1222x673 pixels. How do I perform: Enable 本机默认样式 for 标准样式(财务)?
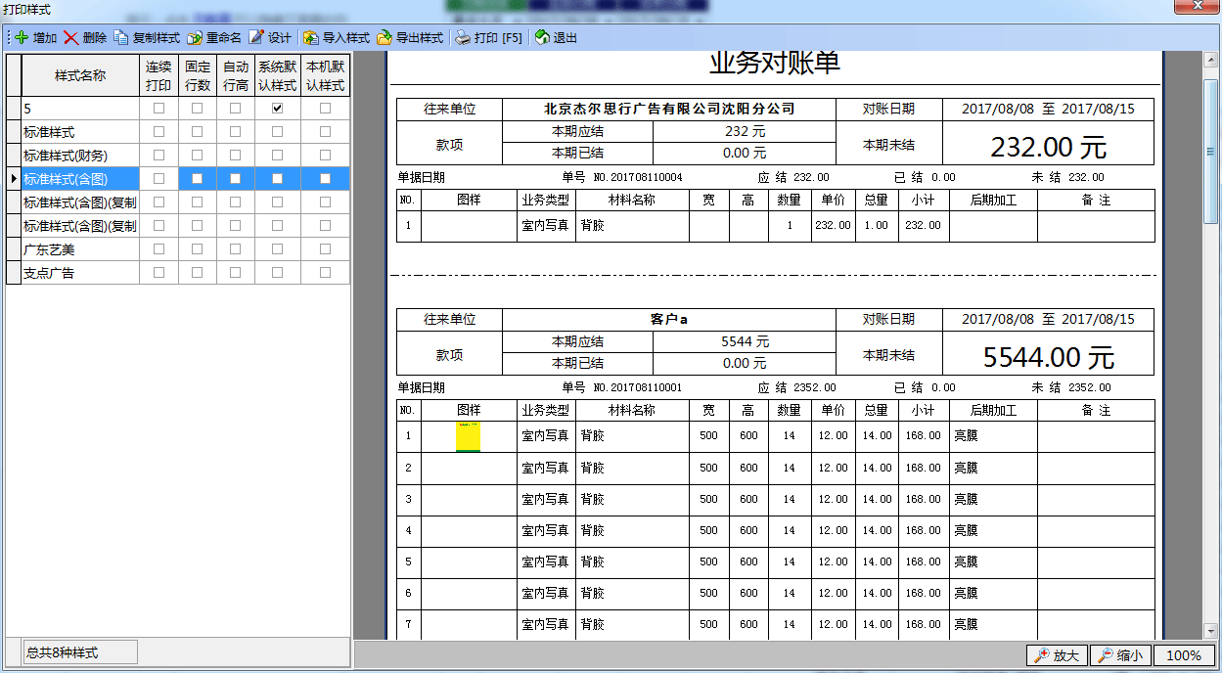tap(323, 155)
